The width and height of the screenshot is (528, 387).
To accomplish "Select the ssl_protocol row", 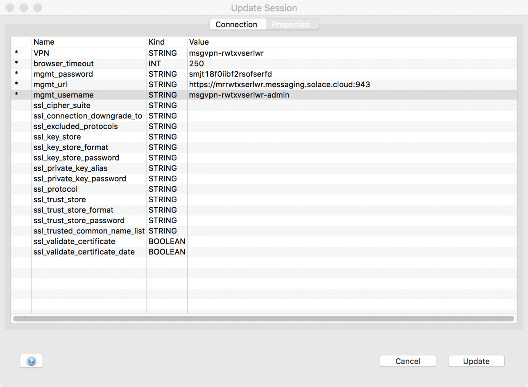I will click(x=82, y=189).
